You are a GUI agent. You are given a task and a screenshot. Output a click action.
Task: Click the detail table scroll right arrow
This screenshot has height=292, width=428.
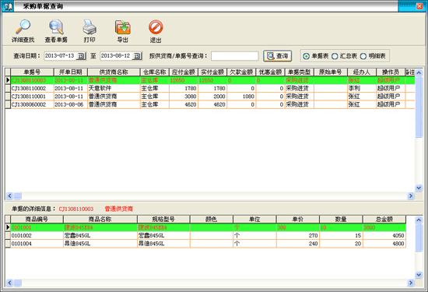click(411, 283)
